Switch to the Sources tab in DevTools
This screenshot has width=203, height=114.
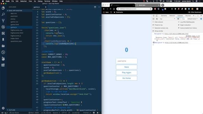188,16
